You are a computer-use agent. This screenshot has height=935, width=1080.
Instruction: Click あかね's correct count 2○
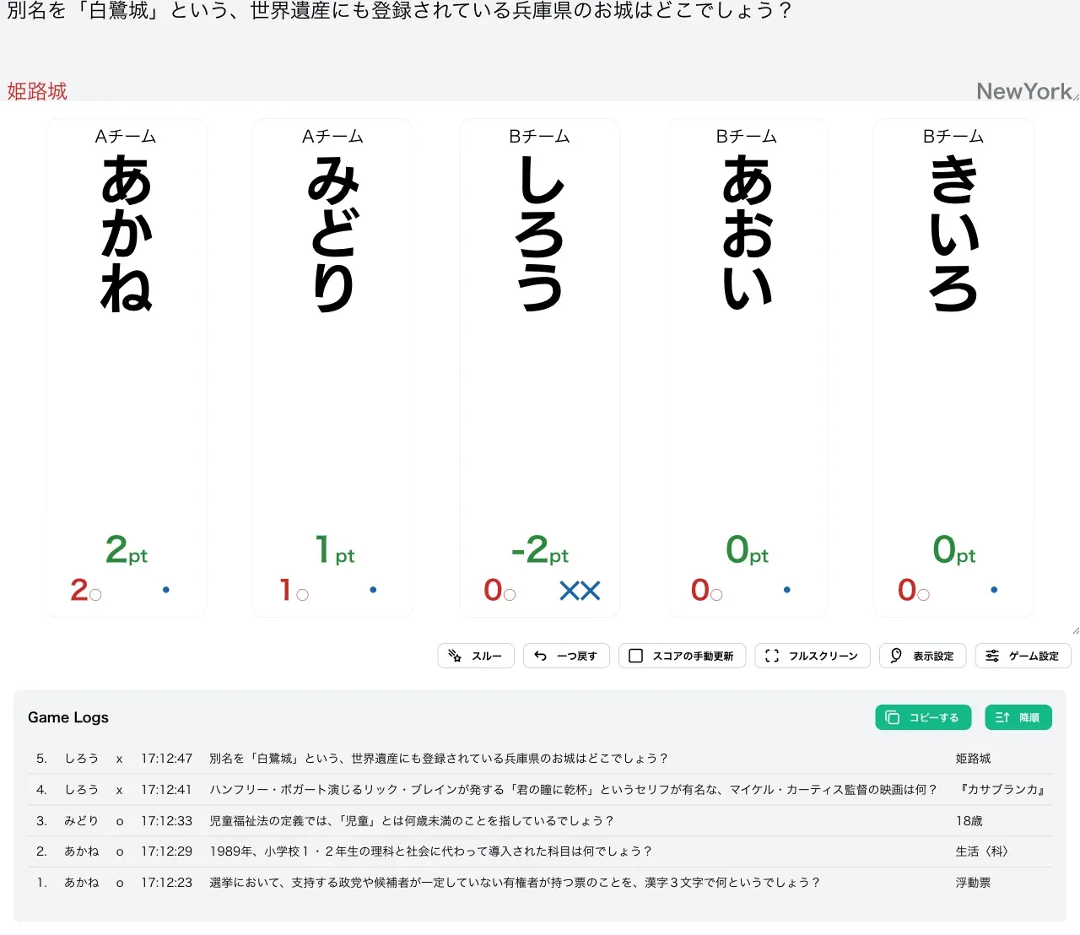[86, 590]
